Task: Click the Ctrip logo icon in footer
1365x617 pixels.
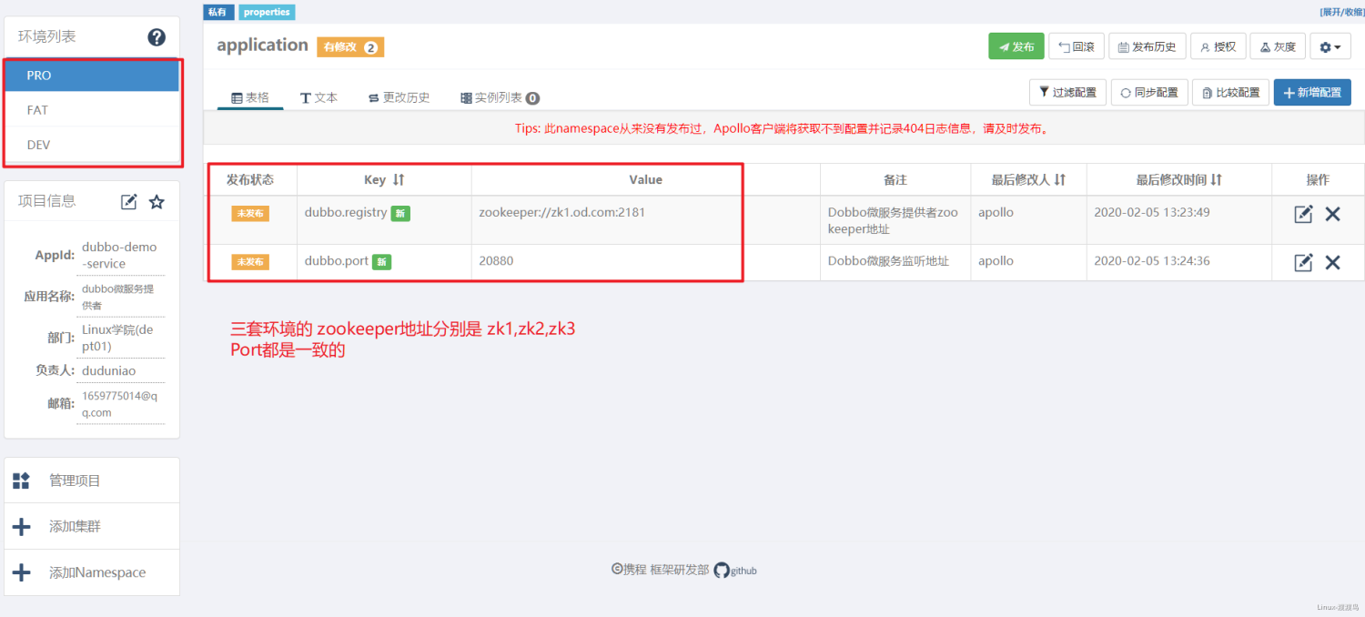Action: [x=616, y=571]
